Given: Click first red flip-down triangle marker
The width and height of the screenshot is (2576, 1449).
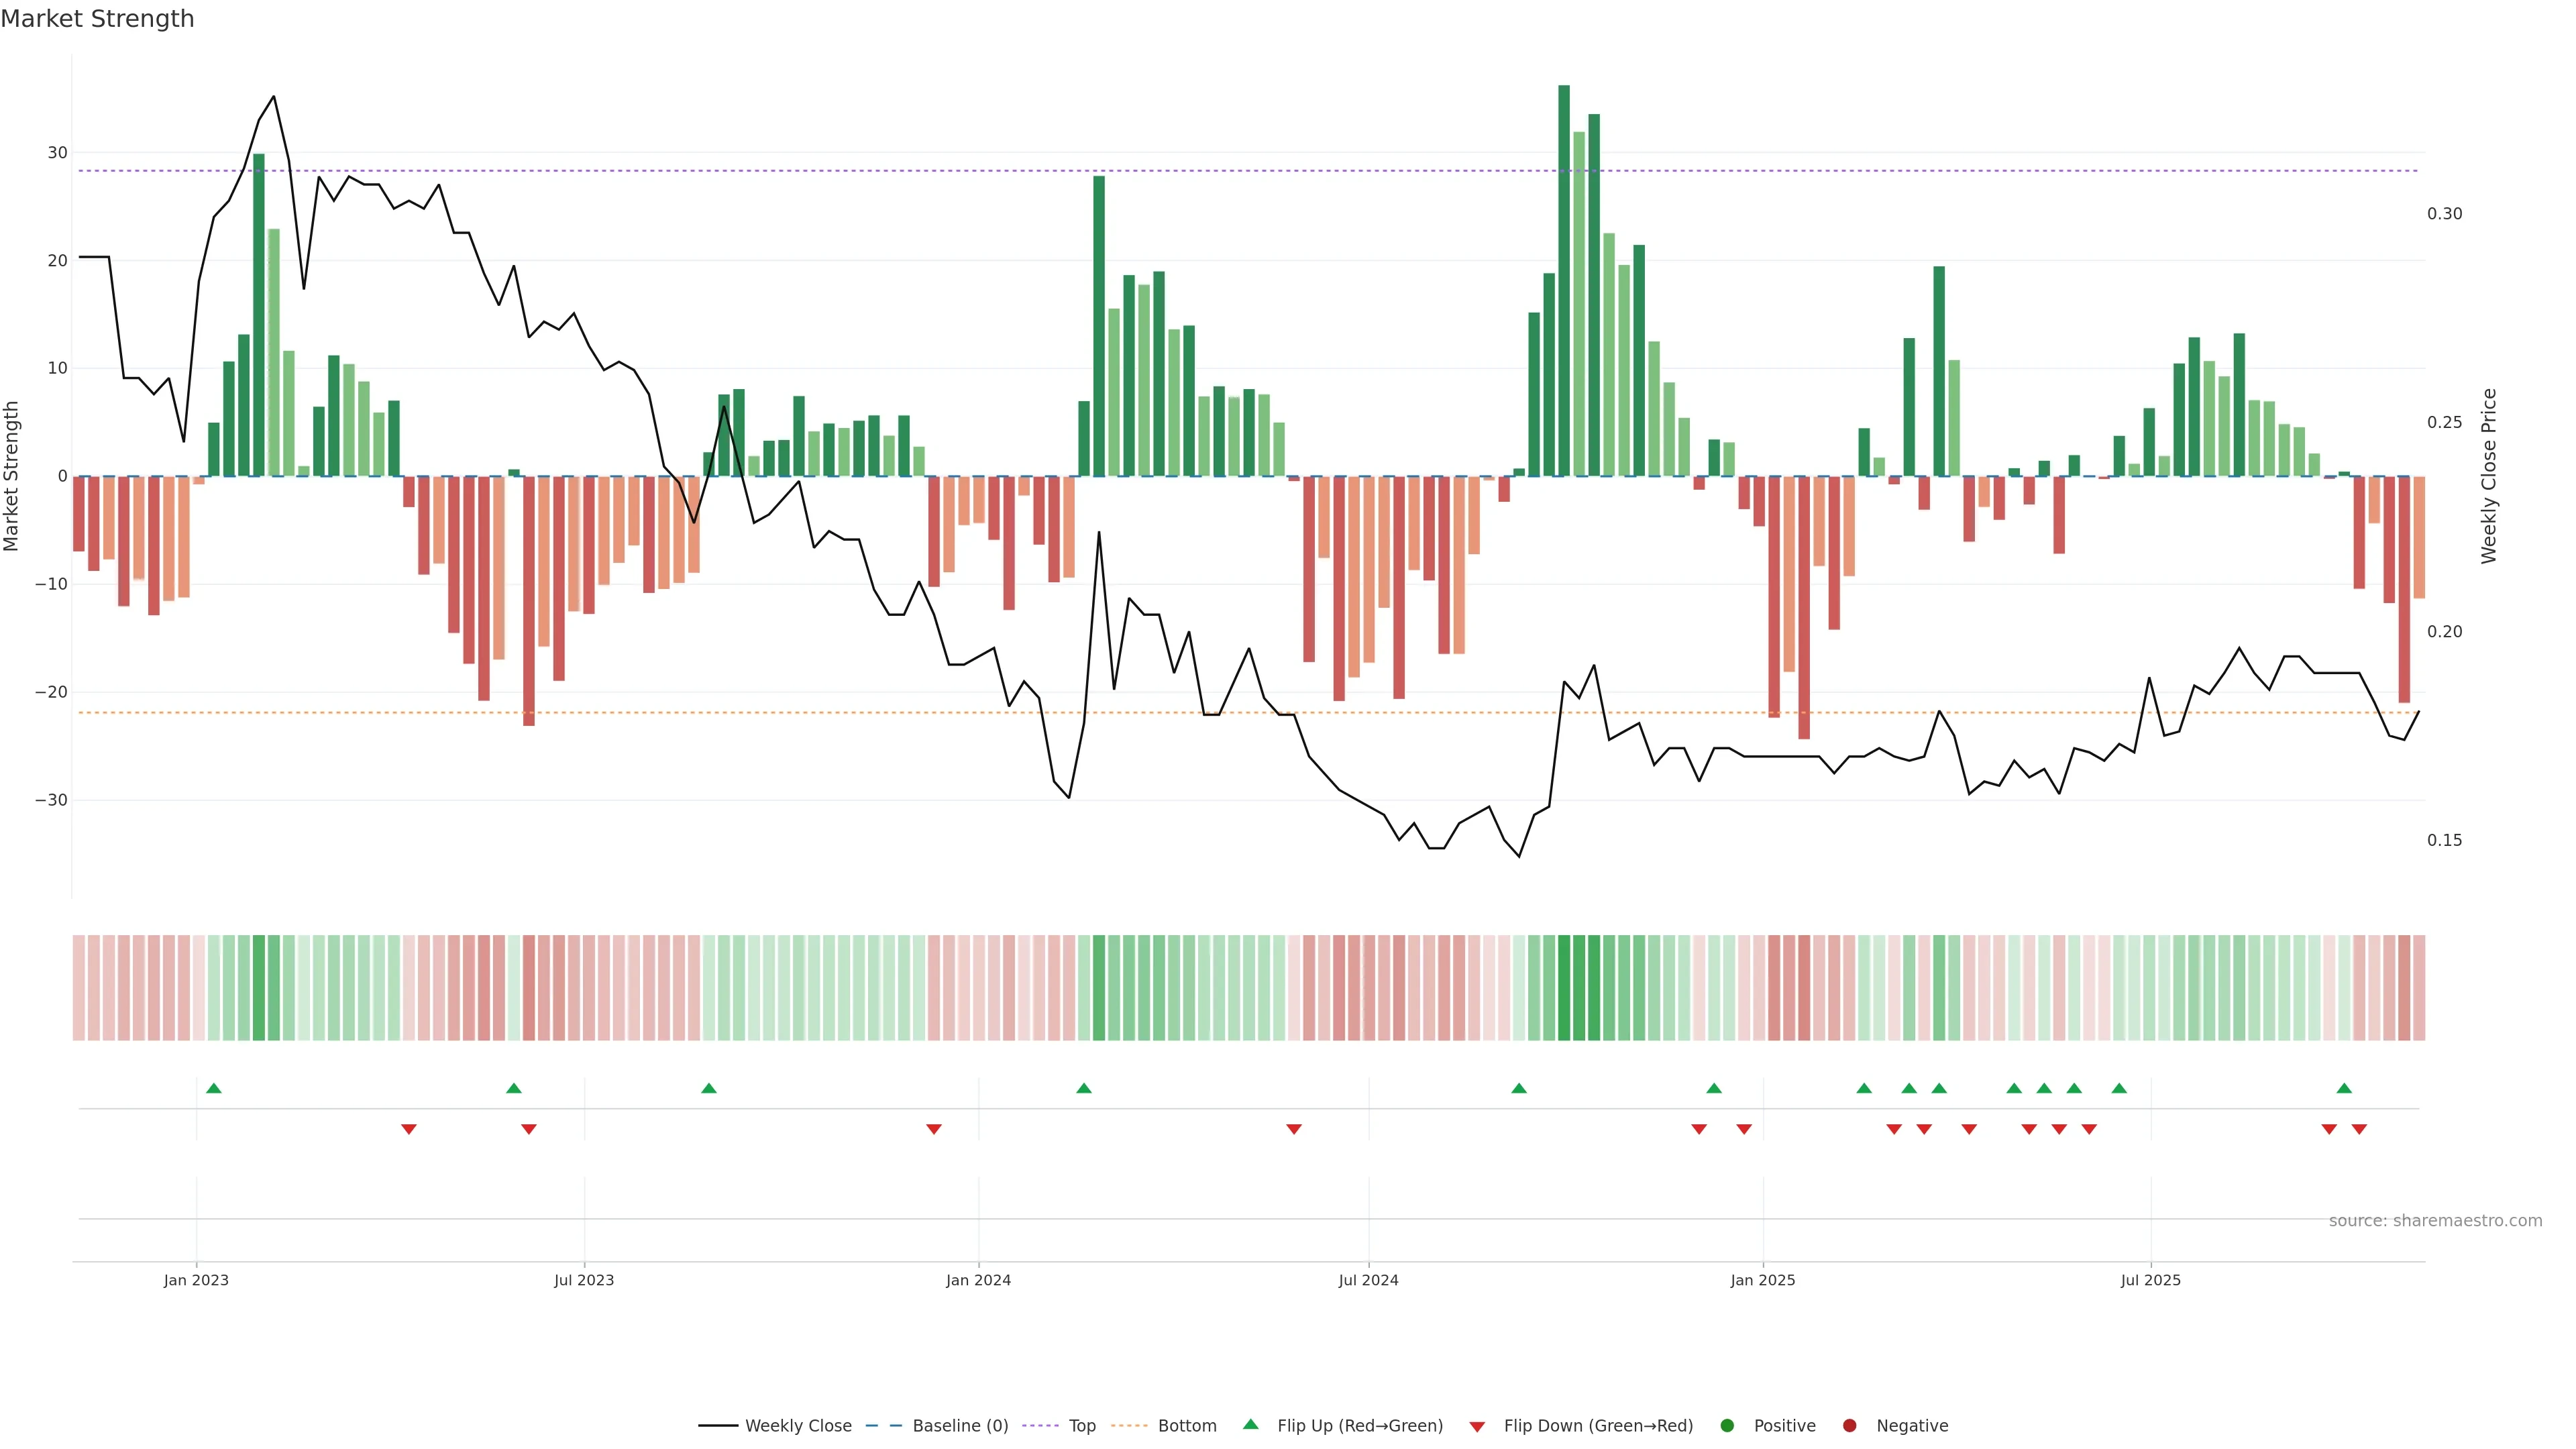Looking at the screenshot, I should click(x=408, y=1129).
